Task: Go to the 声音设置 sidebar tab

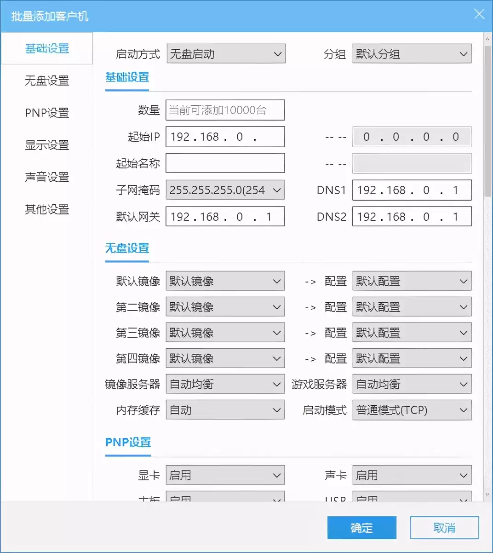Action: click(x=46, y=178)
